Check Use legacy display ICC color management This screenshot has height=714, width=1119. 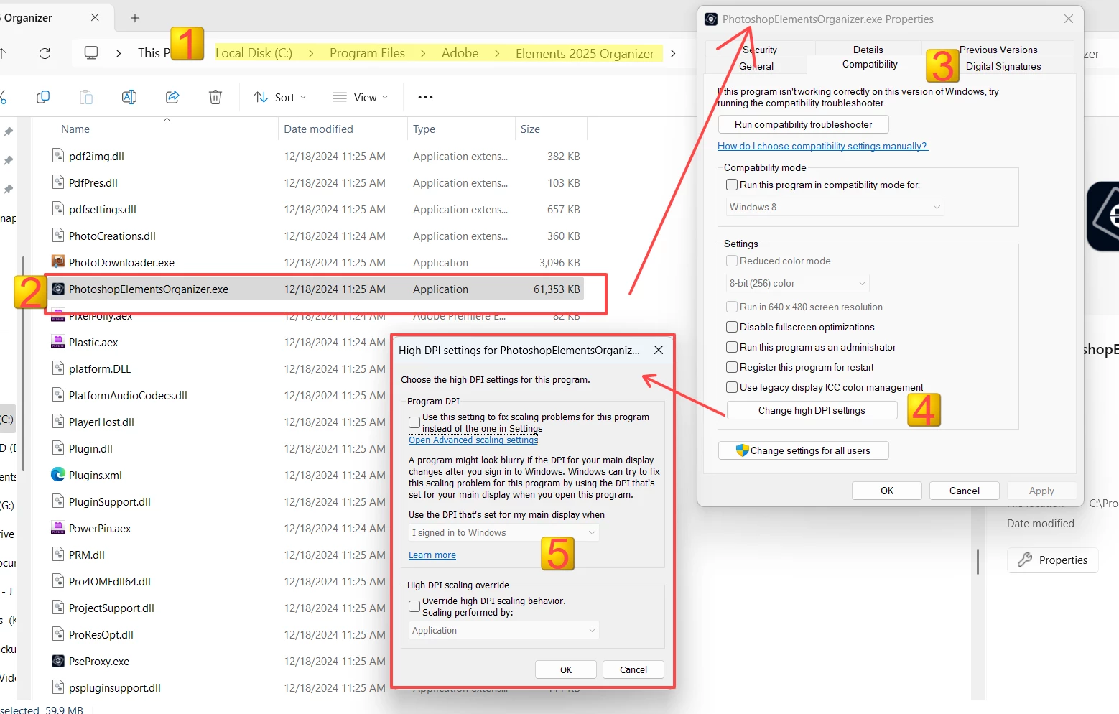click(732, 387)
